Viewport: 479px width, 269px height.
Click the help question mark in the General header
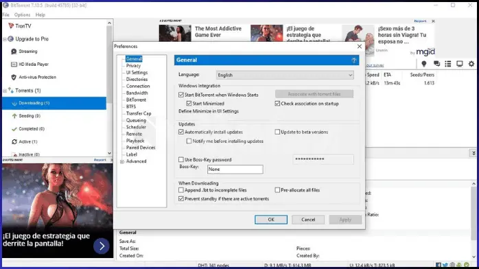click(x=353, y=60)
